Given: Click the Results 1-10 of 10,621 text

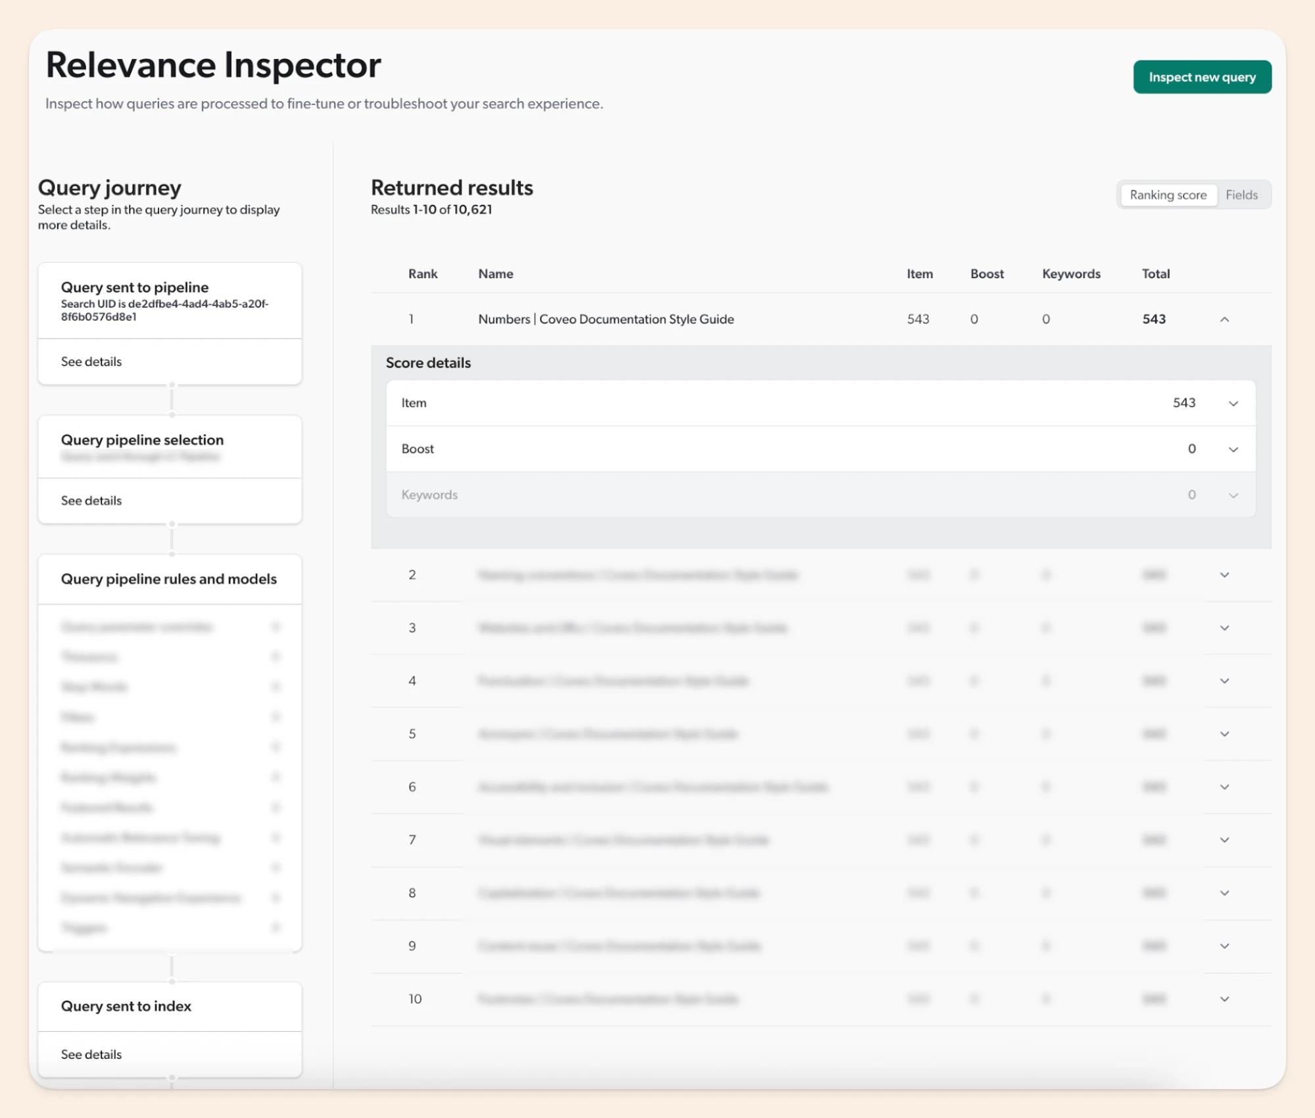Looking at the screenshot, I should [431, 210].
